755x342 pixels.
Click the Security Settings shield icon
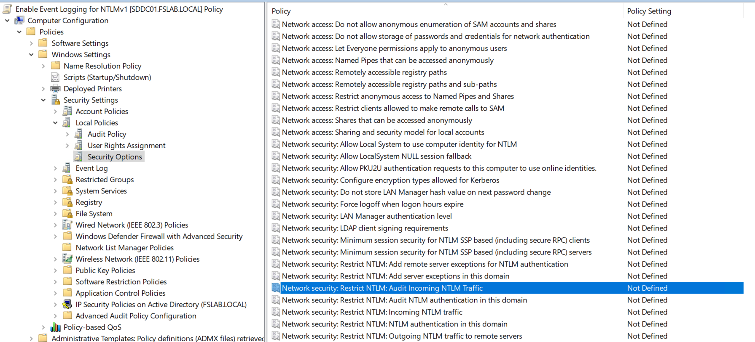[x=55, y=100]
